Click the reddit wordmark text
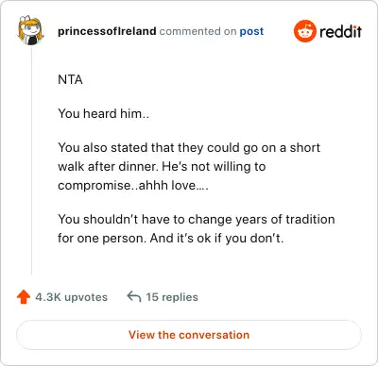The width and height of the screenshot is (378, 366). coord(341,31)
